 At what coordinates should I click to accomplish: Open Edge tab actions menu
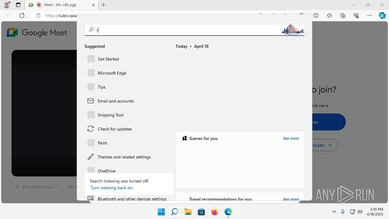(x=18, y=5)
